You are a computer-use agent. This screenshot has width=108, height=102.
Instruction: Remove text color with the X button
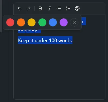pos(74,22)
